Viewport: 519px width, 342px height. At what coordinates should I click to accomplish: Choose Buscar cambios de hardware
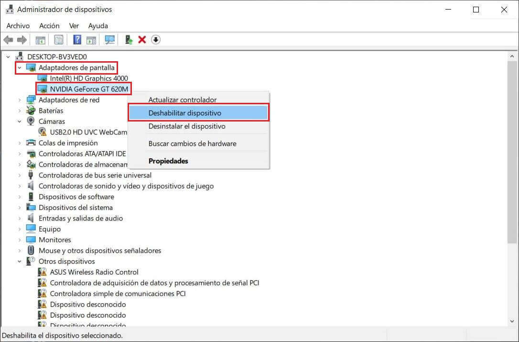199,143
